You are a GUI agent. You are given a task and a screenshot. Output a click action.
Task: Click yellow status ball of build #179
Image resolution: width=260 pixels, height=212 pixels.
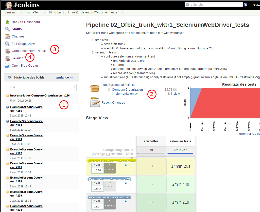pos(7,192)
